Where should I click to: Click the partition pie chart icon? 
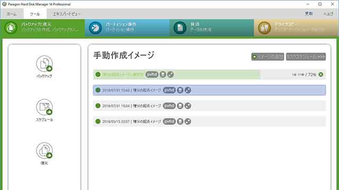click(x=95, y=28)
